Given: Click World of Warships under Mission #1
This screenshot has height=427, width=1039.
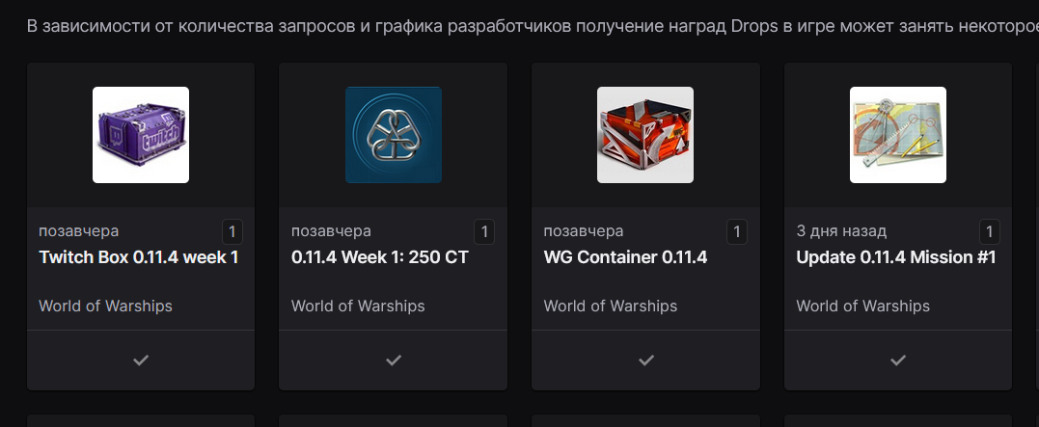Looking at the screenshot, I should click(x=862, y=306).
